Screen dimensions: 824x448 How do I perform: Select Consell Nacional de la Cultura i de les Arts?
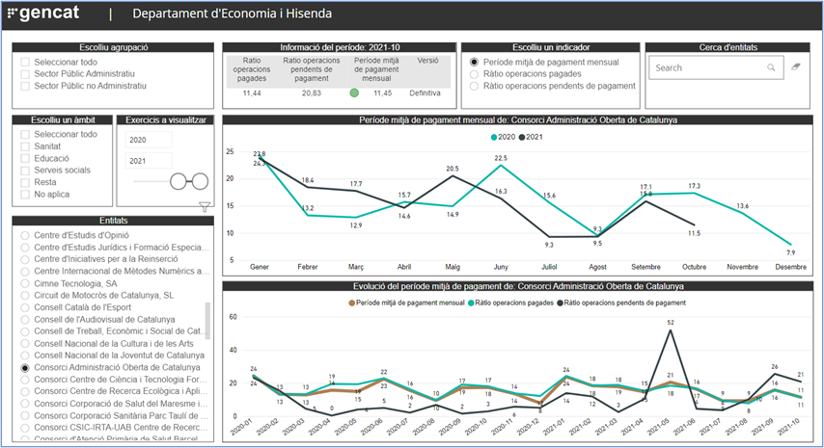[25, 344]
